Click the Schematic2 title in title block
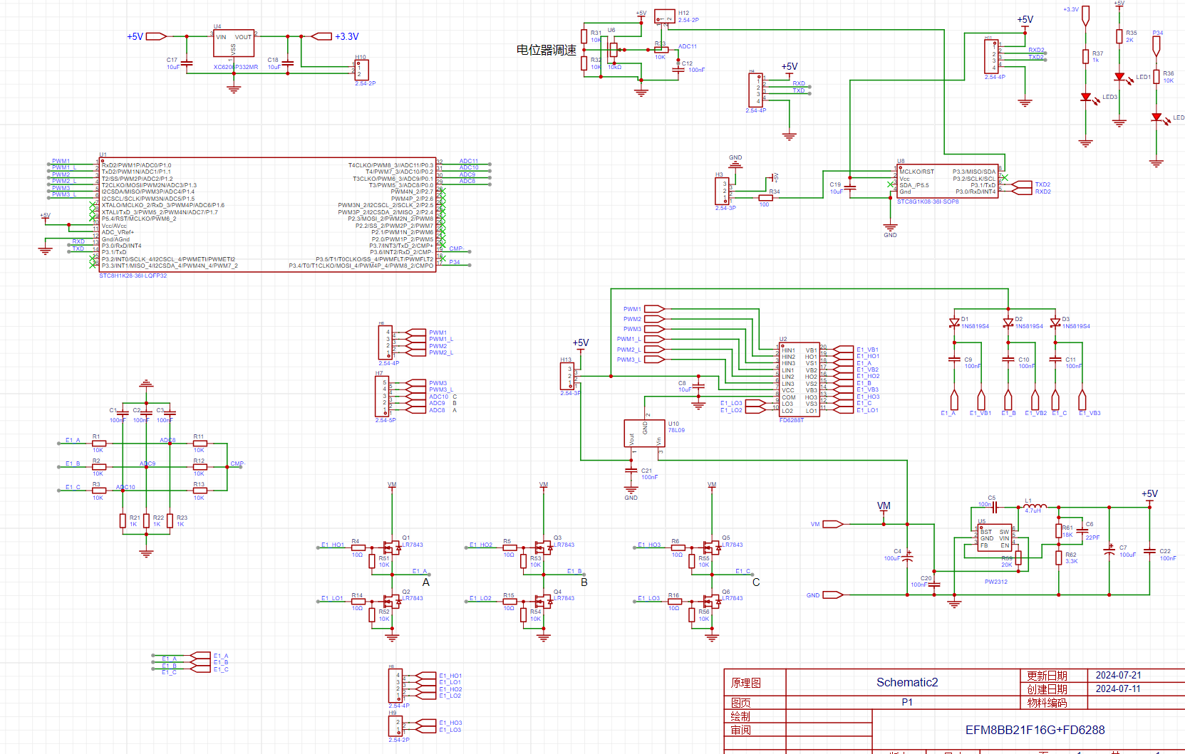The width and height of the screenshot is (1185, 754). coord(906,682)
